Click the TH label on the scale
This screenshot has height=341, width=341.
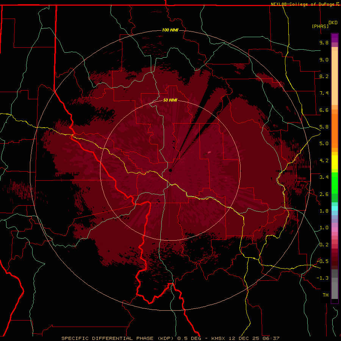[325, 295]
